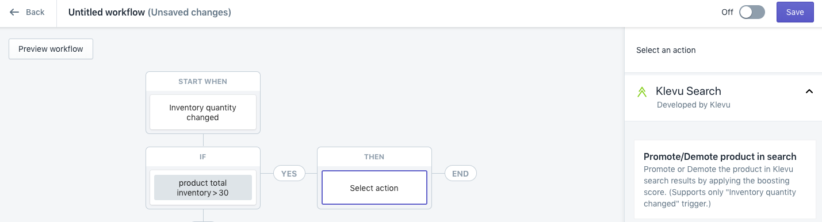The image size is (822, 222).
Task: Click the END node label
Action: point(460,173)
